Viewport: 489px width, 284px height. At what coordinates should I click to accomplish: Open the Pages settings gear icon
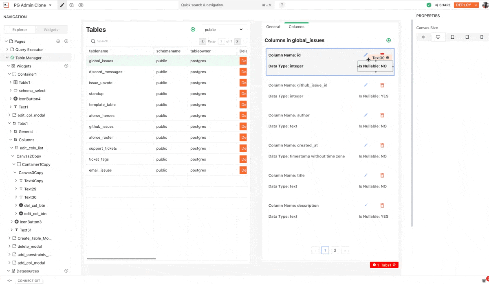[58, 42]
